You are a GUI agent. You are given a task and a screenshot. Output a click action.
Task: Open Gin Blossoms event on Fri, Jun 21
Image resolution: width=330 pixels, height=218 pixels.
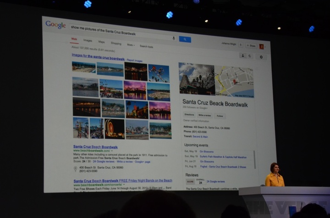[x=207, y=162]
